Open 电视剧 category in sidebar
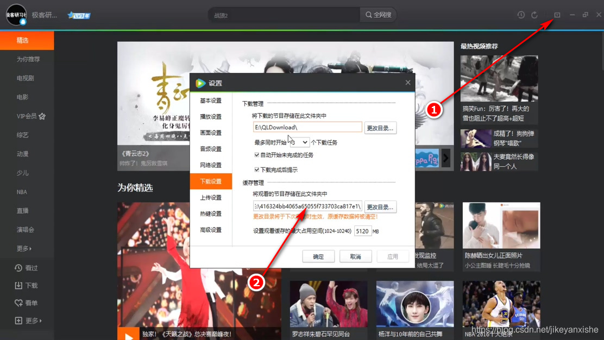This screenshot has height=340, width=604. point(25,78)
